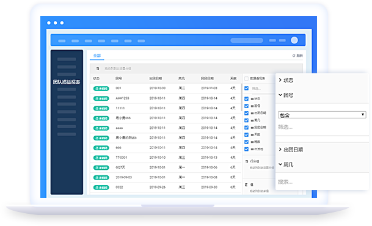Enable the unchecked pivot mode checkbox
Image resolution: width=372 pixels, height=226 pixels.
tap(247, 79)
